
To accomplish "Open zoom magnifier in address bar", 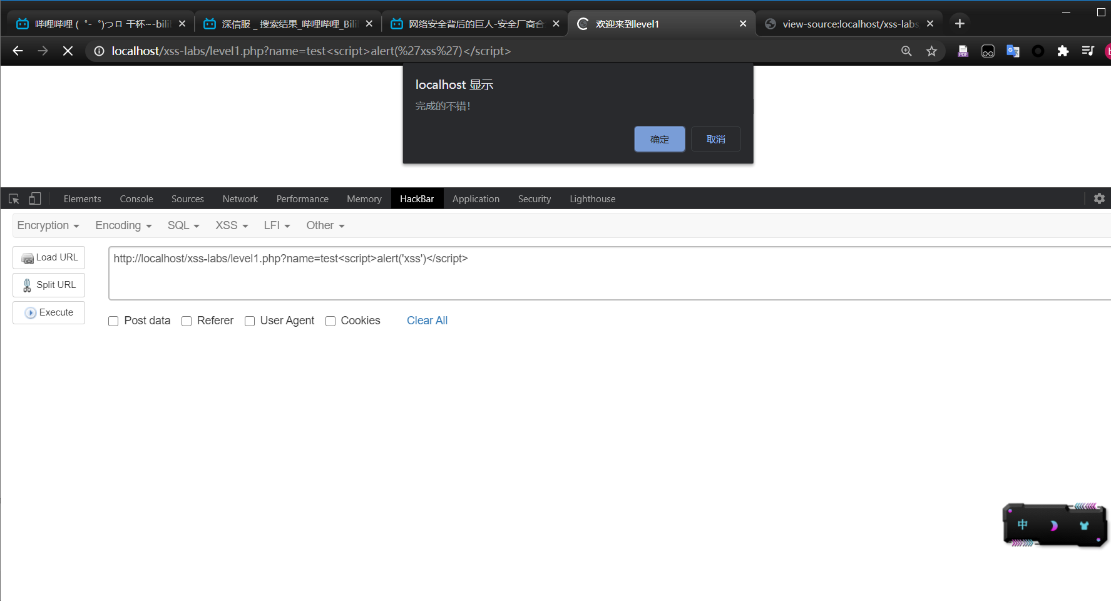I will coord(906,51).
